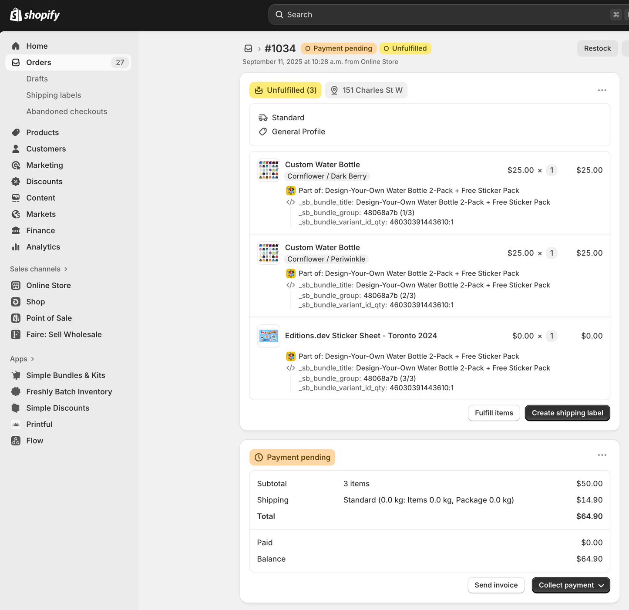The height and width of the screenshot is (610, 629).
Task: Open the Custom Water Bottle Dark Berry item
Action: pos(323,165)
